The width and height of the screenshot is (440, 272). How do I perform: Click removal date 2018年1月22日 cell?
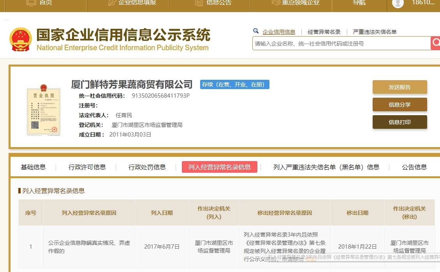point(357,247)
